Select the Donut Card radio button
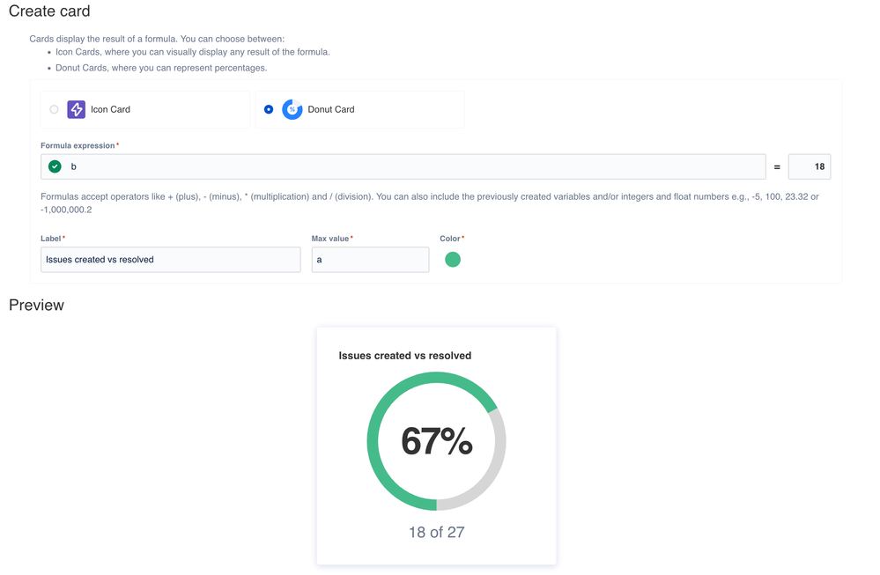Viewport: 880px width, 575px height. pyautogui.click(x=269, y=109)
